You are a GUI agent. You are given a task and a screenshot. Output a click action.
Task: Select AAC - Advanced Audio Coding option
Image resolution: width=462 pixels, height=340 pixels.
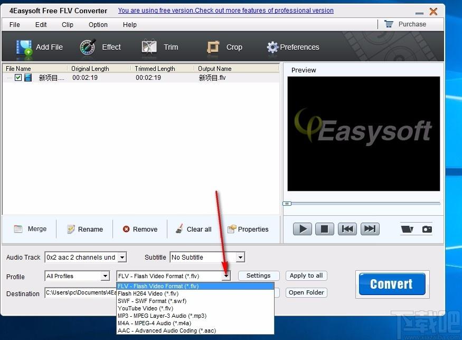click(195, 330)
